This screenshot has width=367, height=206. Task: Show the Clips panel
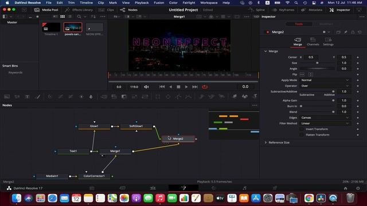click(x=106, y=10)
